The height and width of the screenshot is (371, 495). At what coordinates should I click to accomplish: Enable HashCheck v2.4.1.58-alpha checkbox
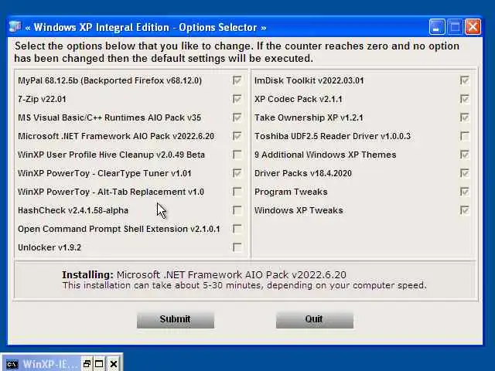pos(237,210)
